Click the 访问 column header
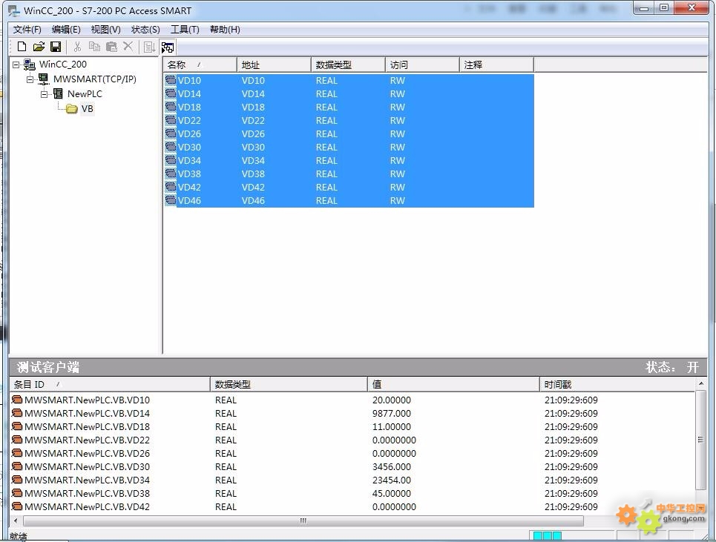 422,65
